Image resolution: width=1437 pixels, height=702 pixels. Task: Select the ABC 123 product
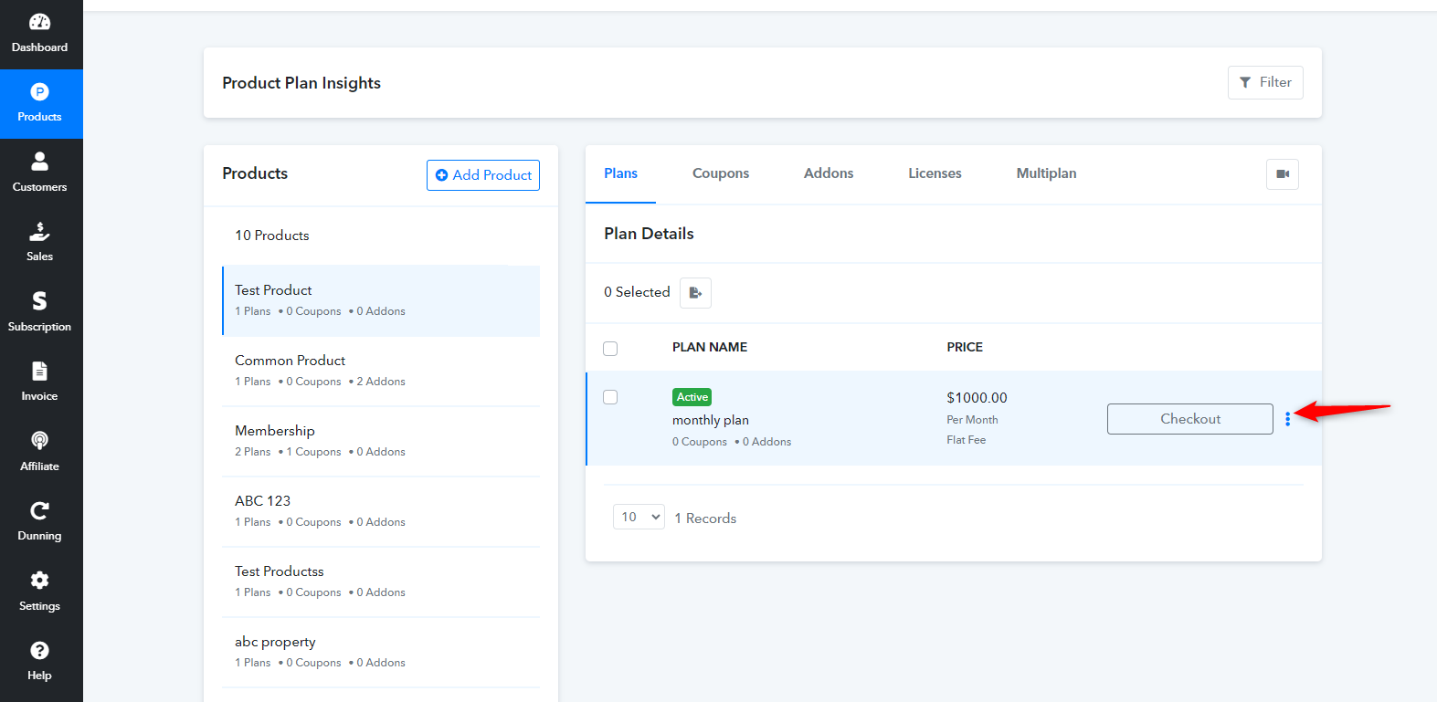point(381,511)
